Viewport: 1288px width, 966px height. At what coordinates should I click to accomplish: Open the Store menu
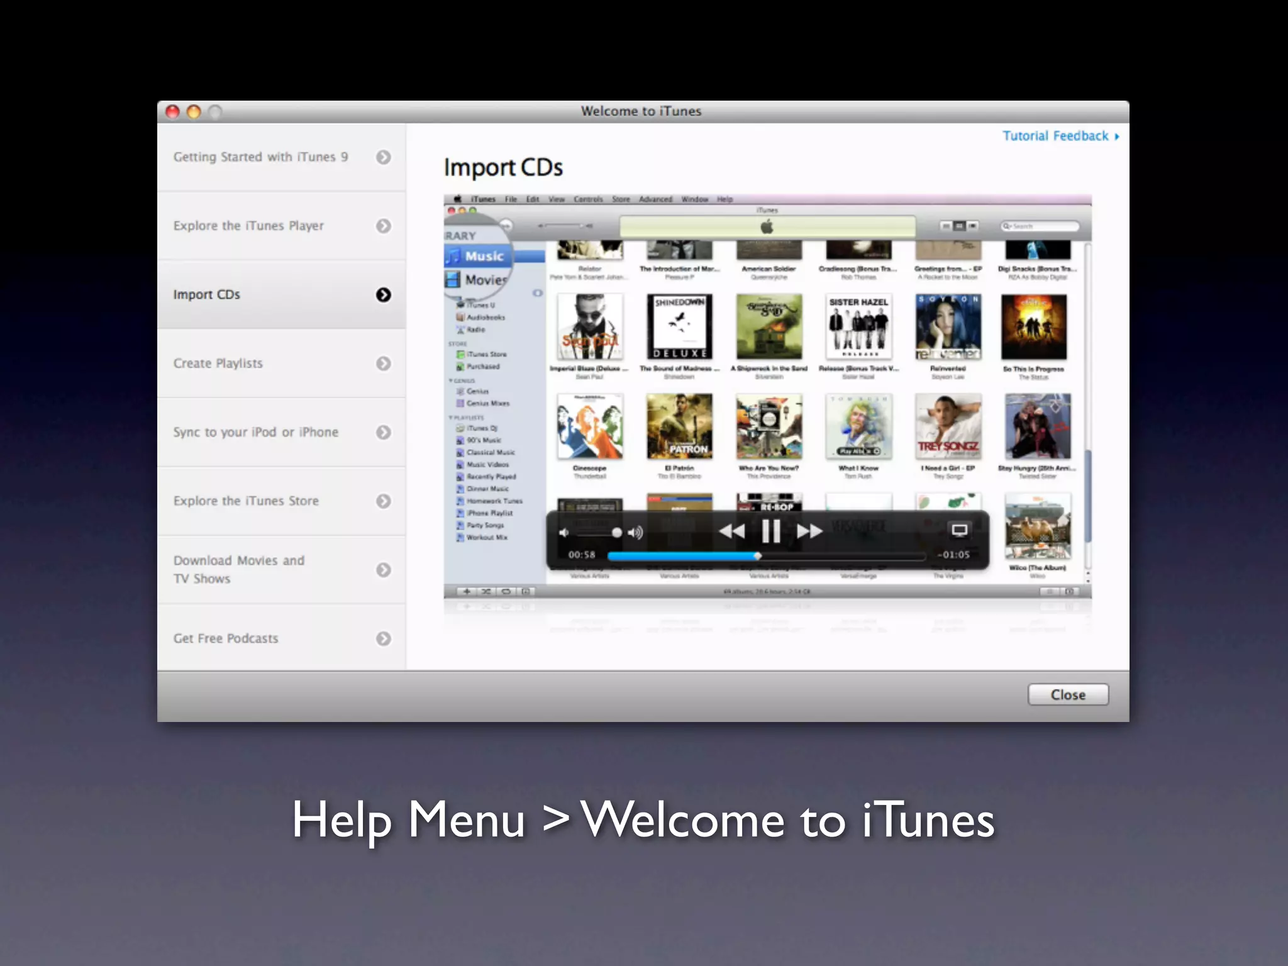(x=621, y=199)
